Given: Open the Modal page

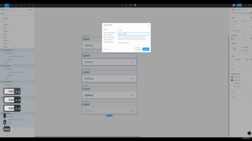Looking at the screenshot, I should point(5,37).
